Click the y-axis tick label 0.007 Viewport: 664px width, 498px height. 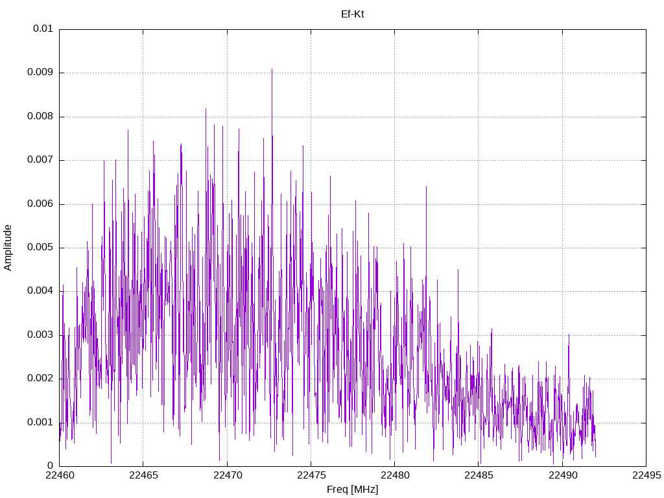pos(40,160)
